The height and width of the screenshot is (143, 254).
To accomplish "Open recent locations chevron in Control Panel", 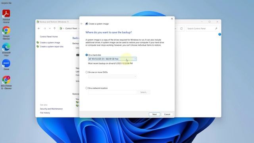I will point(50,28).
